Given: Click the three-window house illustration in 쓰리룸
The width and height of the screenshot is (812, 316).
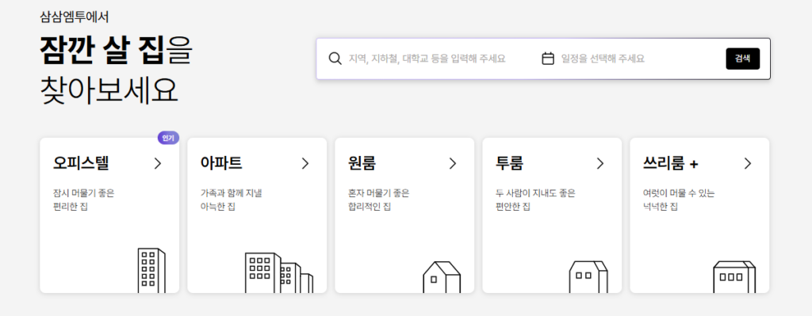Looking at the screenshot, I should click(734, 277).
